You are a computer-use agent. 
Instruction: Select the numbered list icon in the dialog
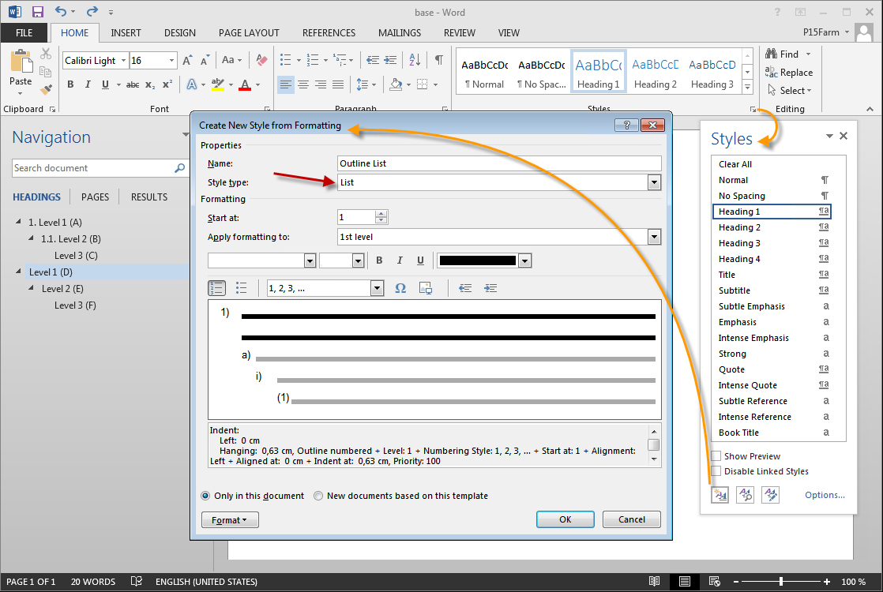(216, 287)
